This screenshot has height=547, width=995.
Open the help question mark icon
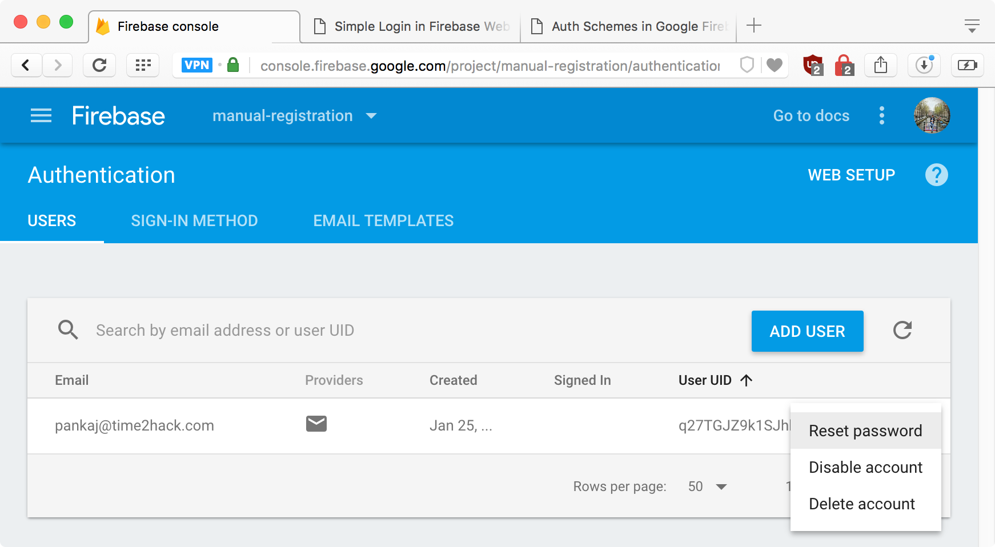(x=937, y=175)
